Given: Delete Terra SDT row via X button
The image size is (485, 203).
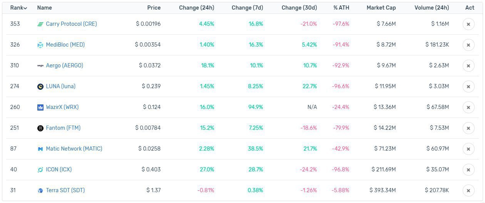Looking at the screenshot, I should (x=468, y=191).
